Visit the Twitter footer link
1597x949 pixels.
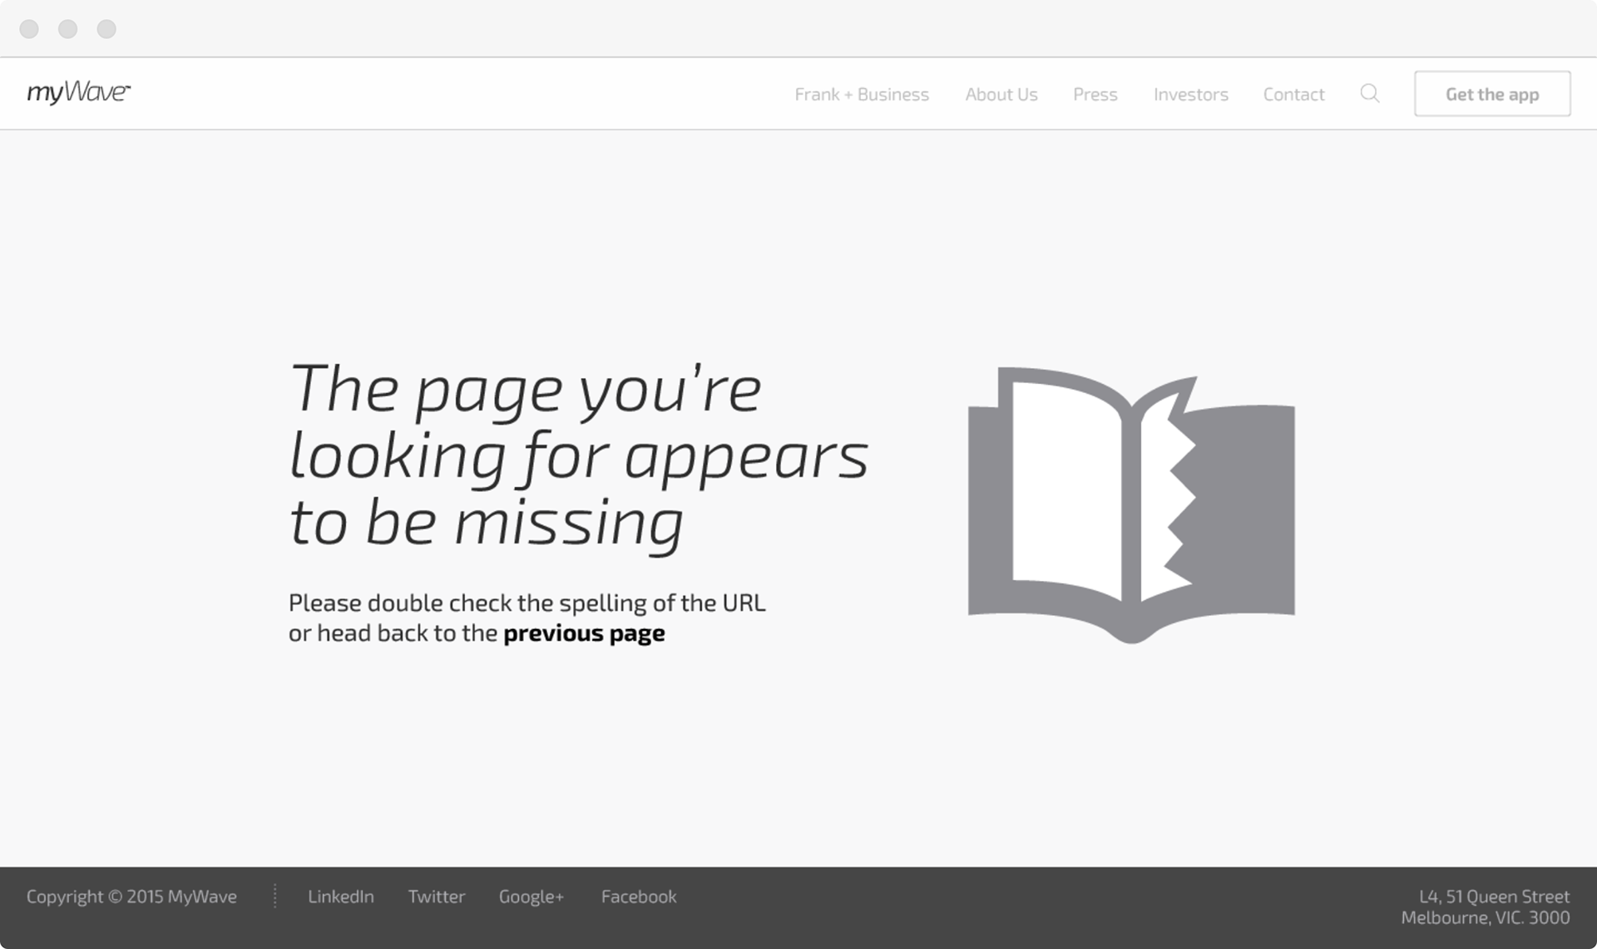click(x=436, y=897)
